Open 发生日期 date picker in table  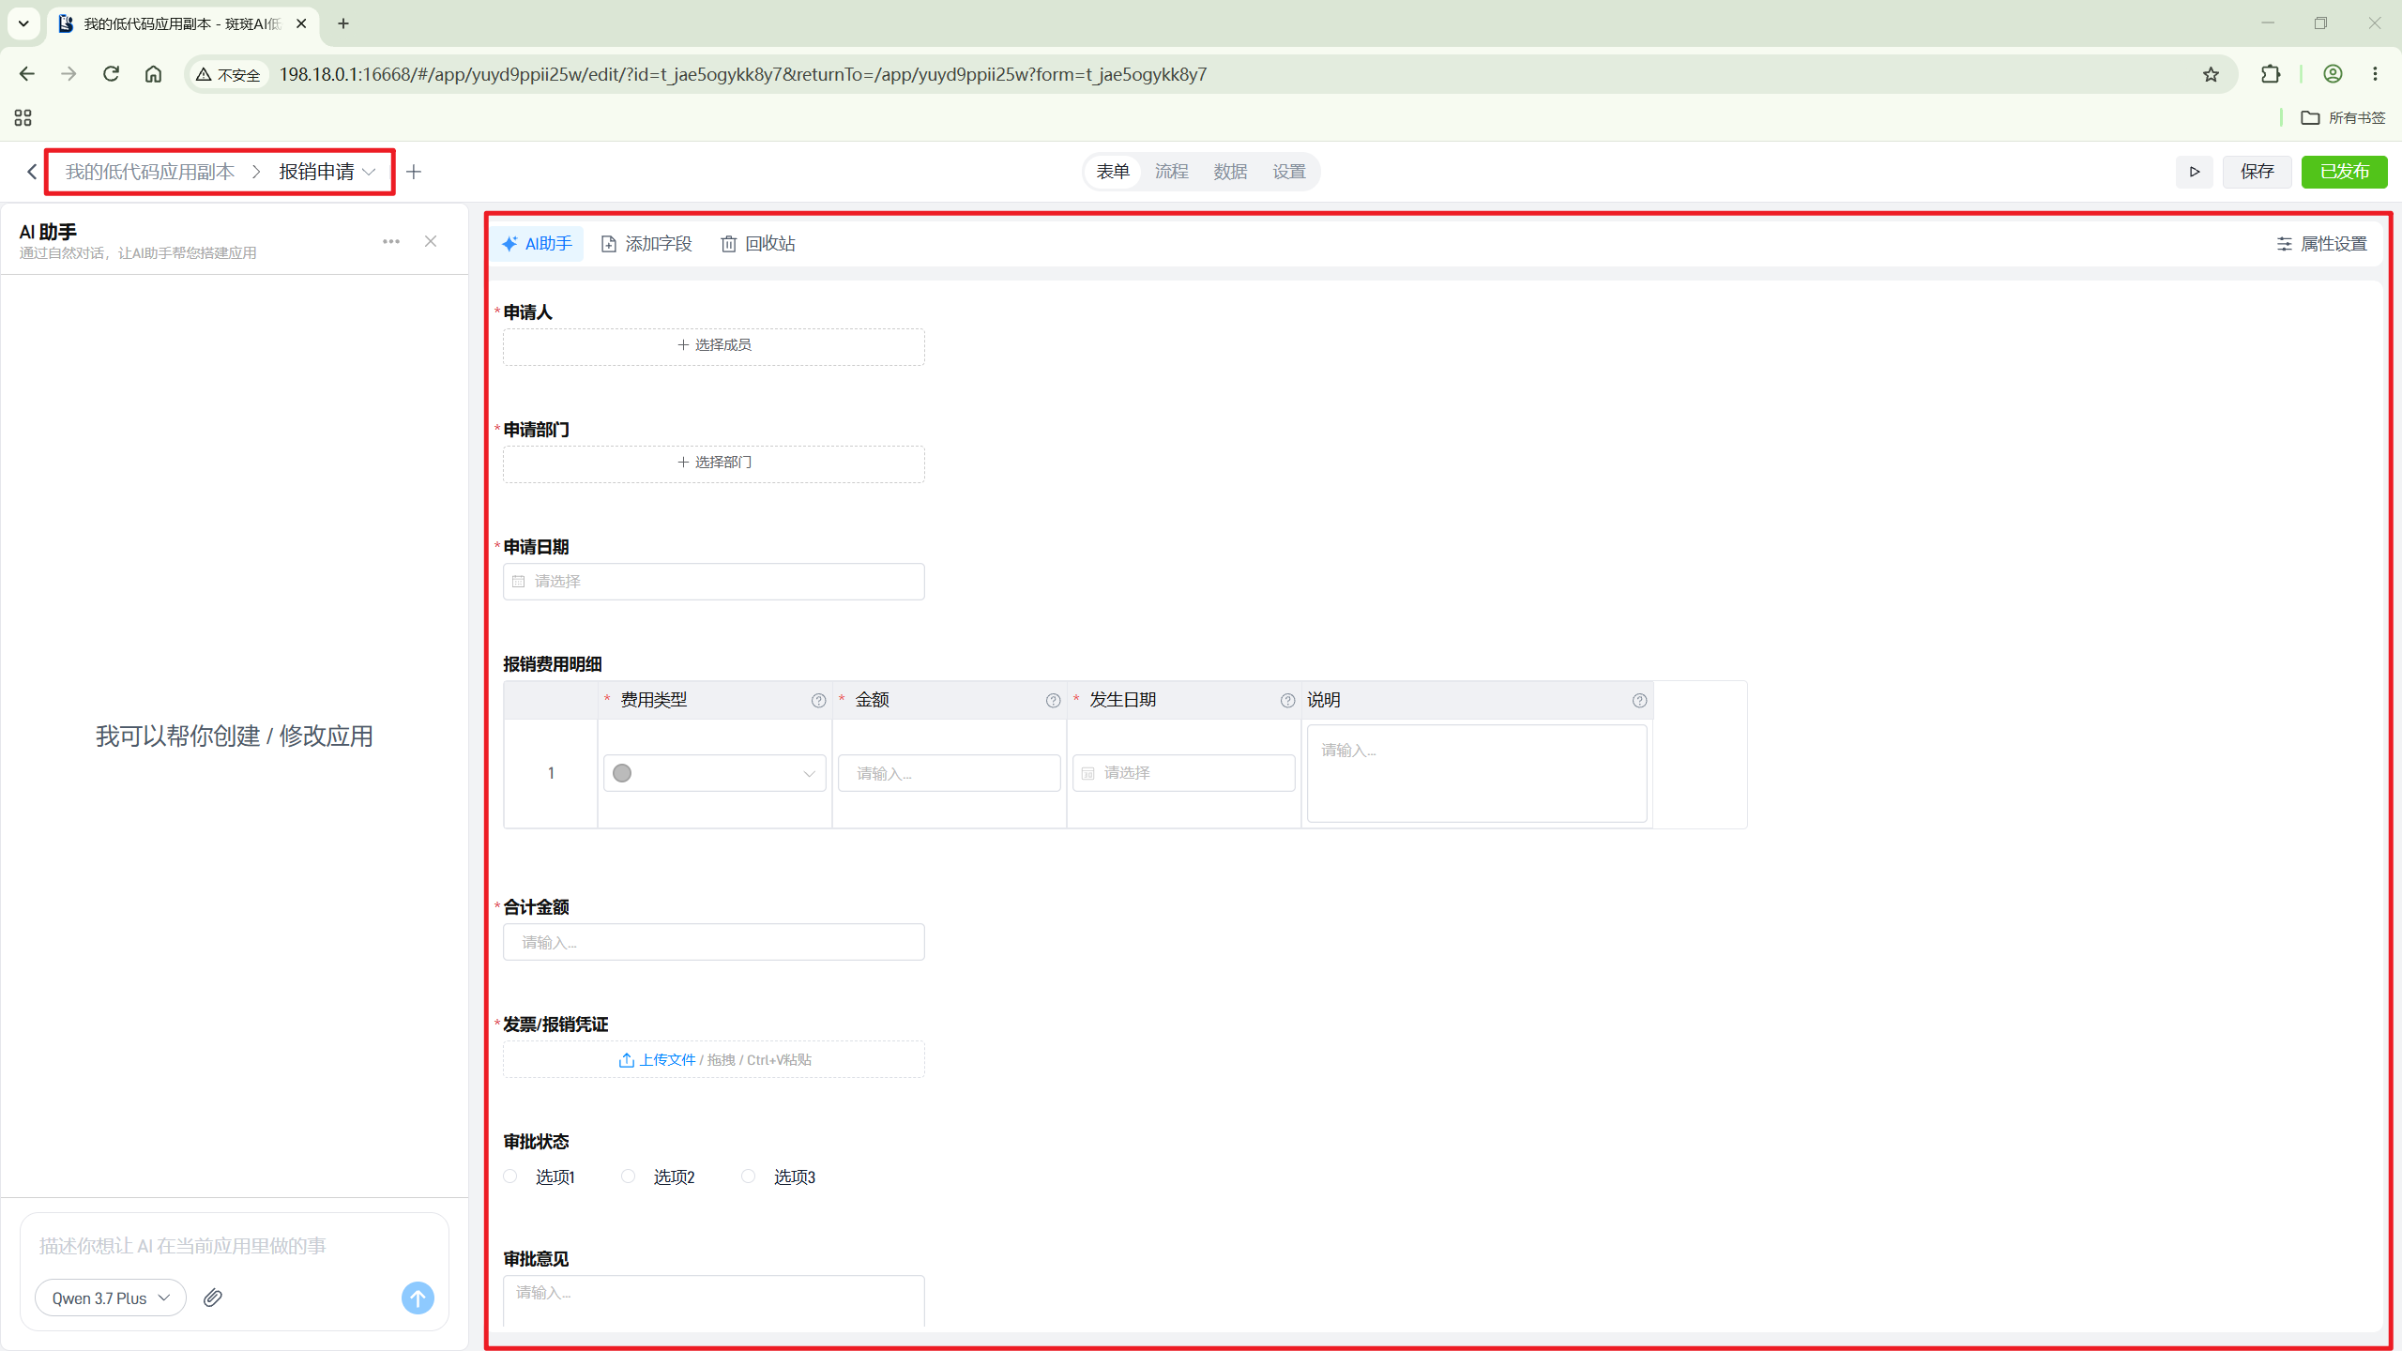[x=1184, y=773]
